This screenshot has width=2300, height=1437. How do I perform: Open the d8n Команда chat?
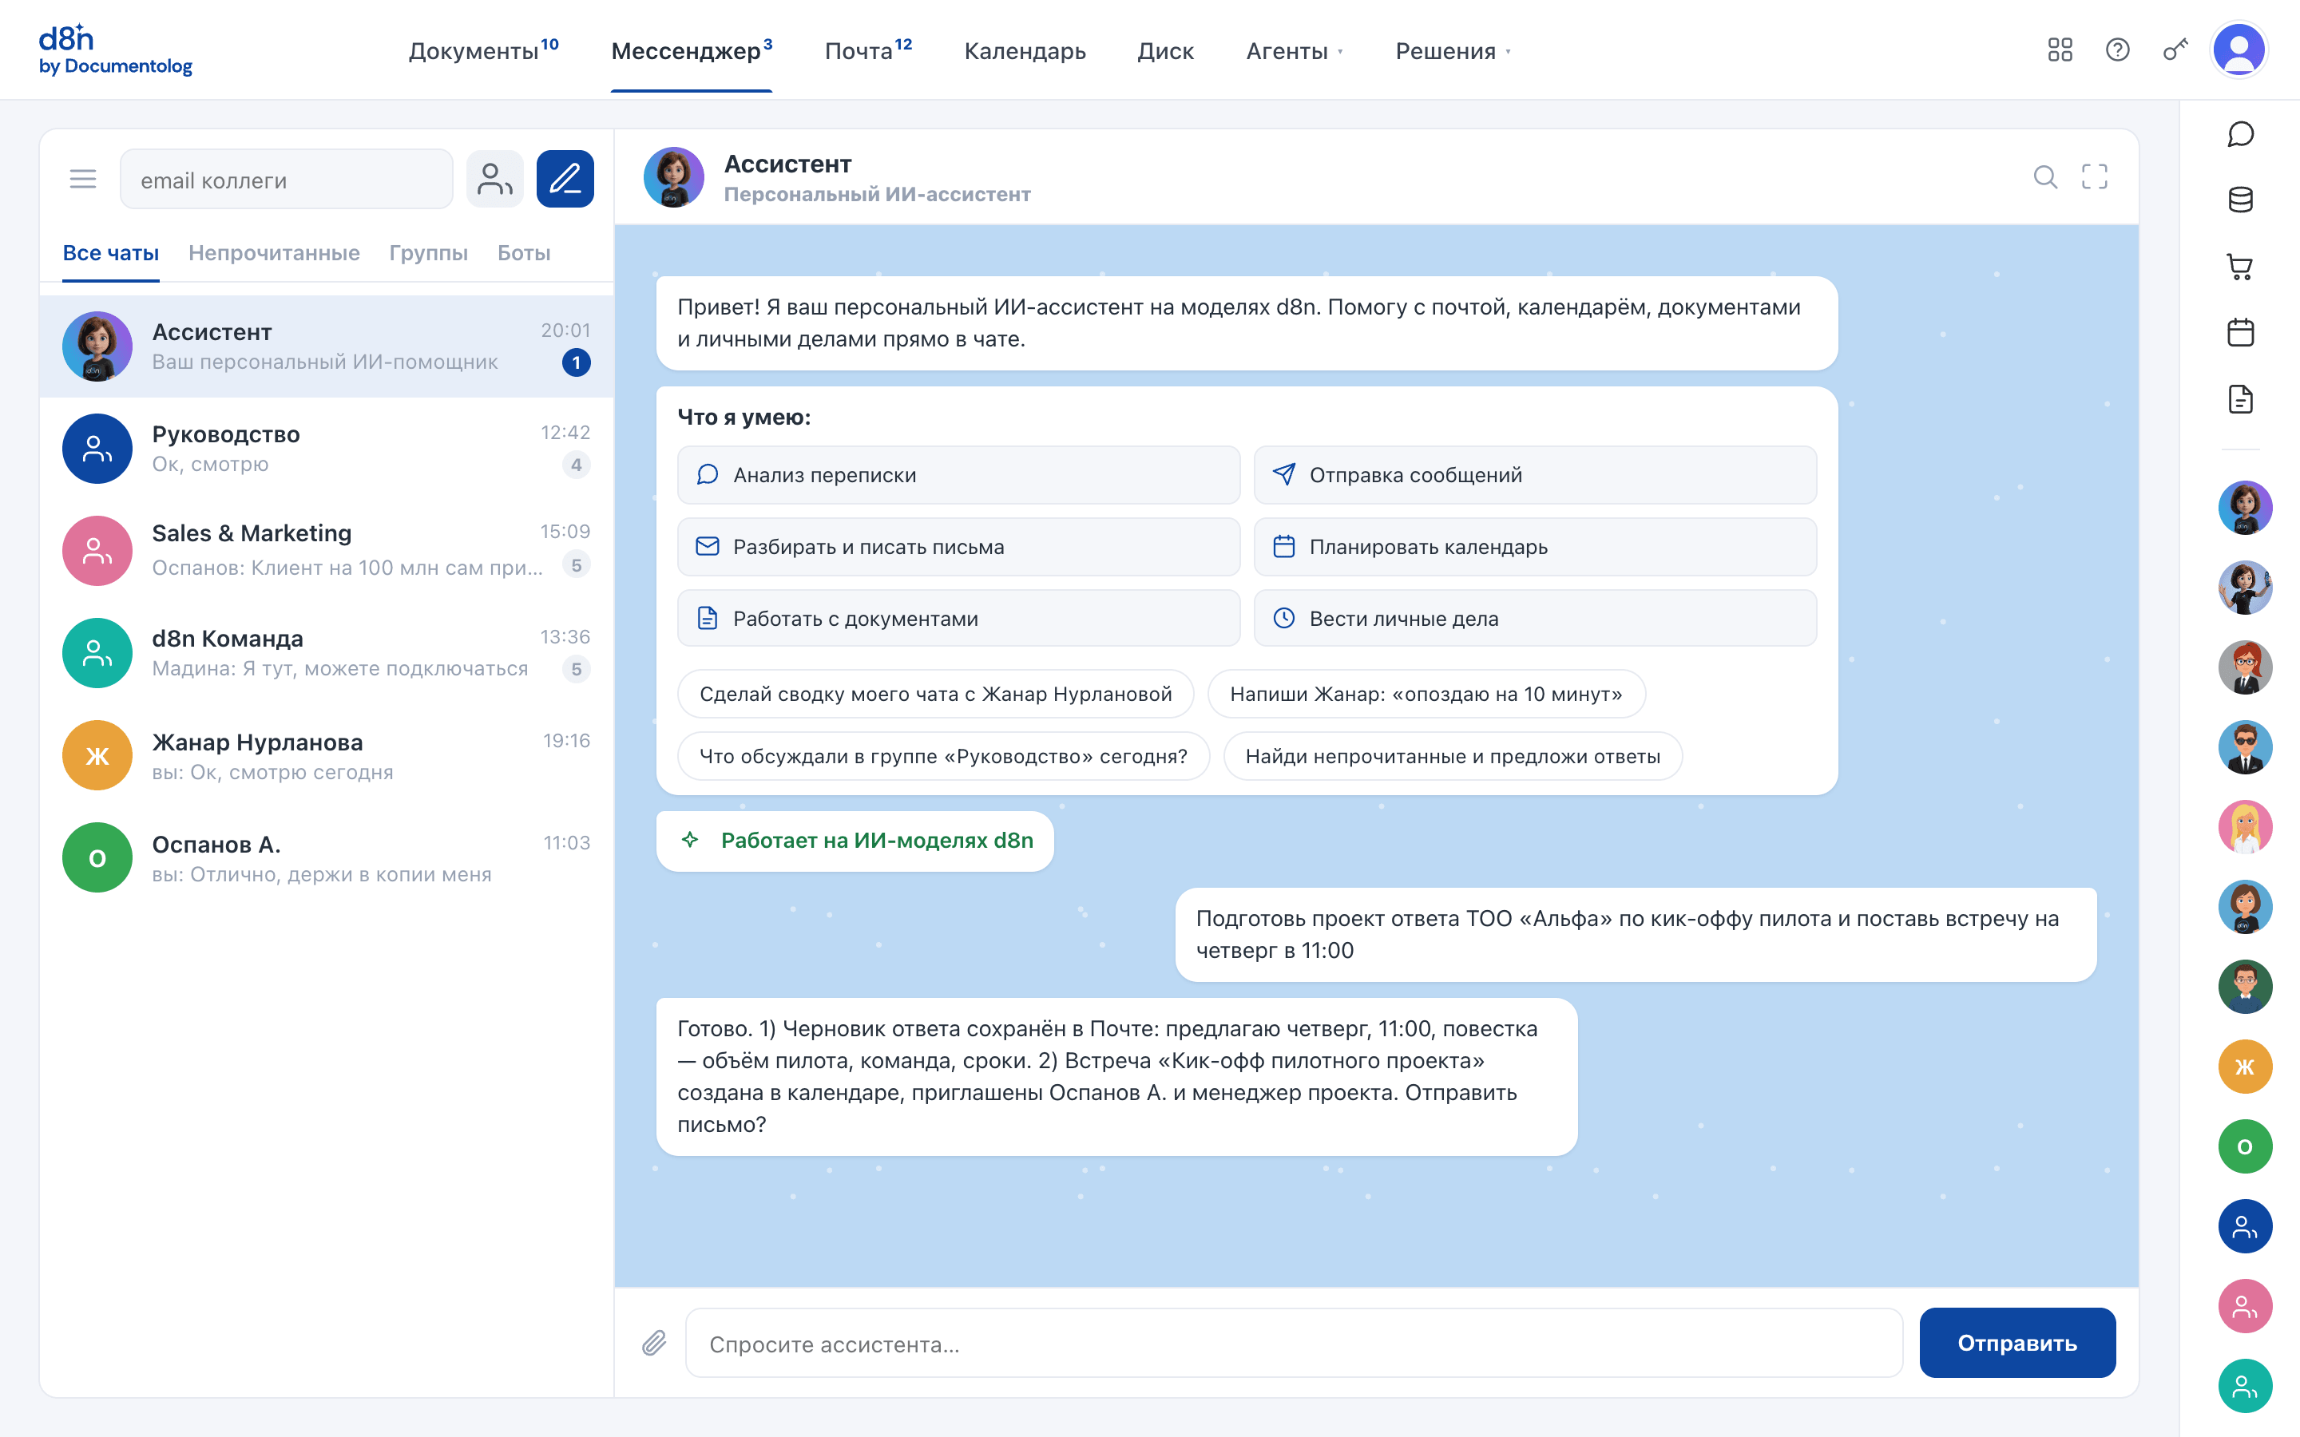coord(326,653)
